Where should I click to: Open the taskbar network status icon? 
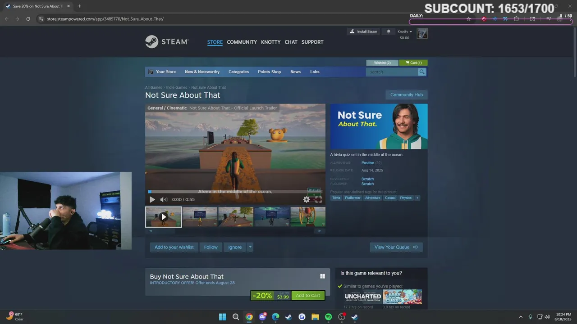(x=540, y=317)
